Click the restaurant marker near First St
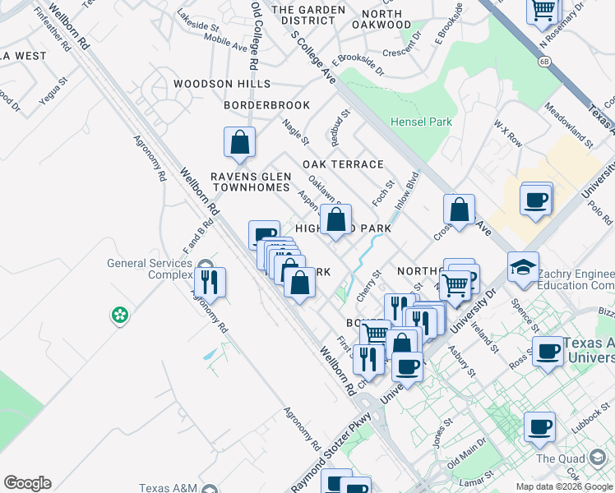 (368, 362)
